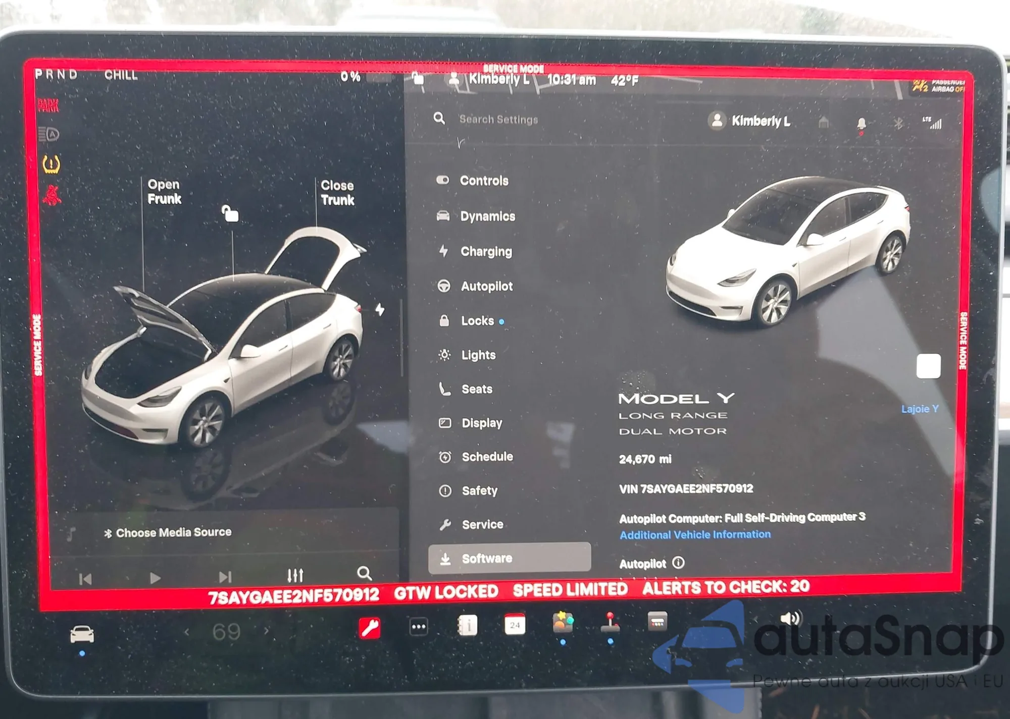Toggle the car lock icon above roof
The height and width of the screenshot is (719, 1010).
point(230,214)
